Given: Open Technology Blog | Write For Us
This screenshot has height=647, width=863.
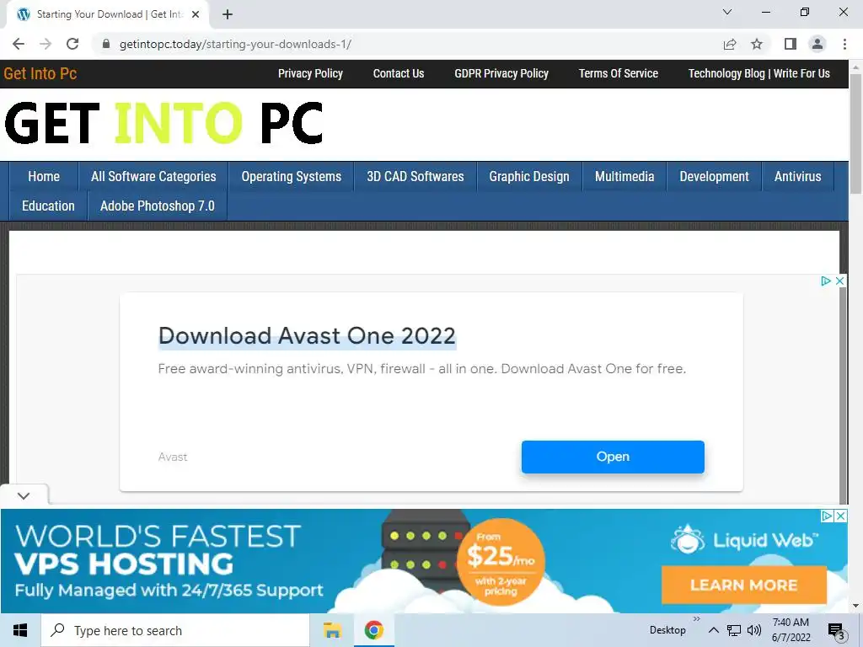Looking at the screenshot, I should coord(759,74).
